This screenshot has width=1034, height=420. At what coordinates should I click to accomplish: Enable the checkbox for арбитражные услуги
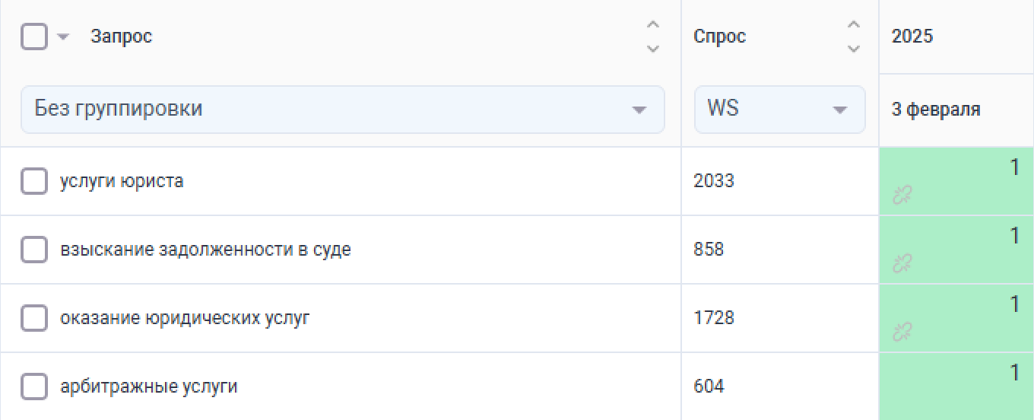pyautogui.click(x=34, y=387)
